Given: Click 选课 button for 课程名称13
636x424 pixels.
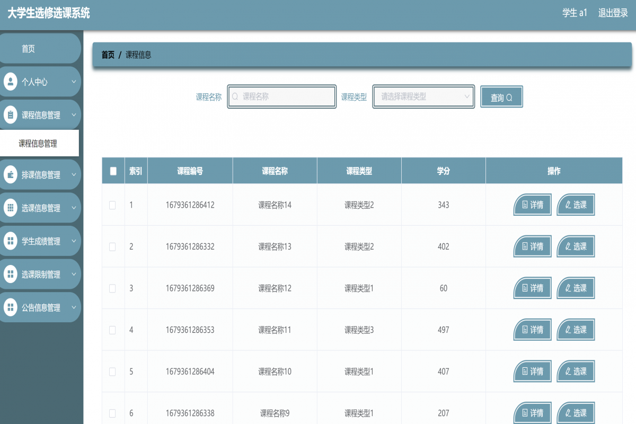Looking at the screenshot, I should click(576, 246).
